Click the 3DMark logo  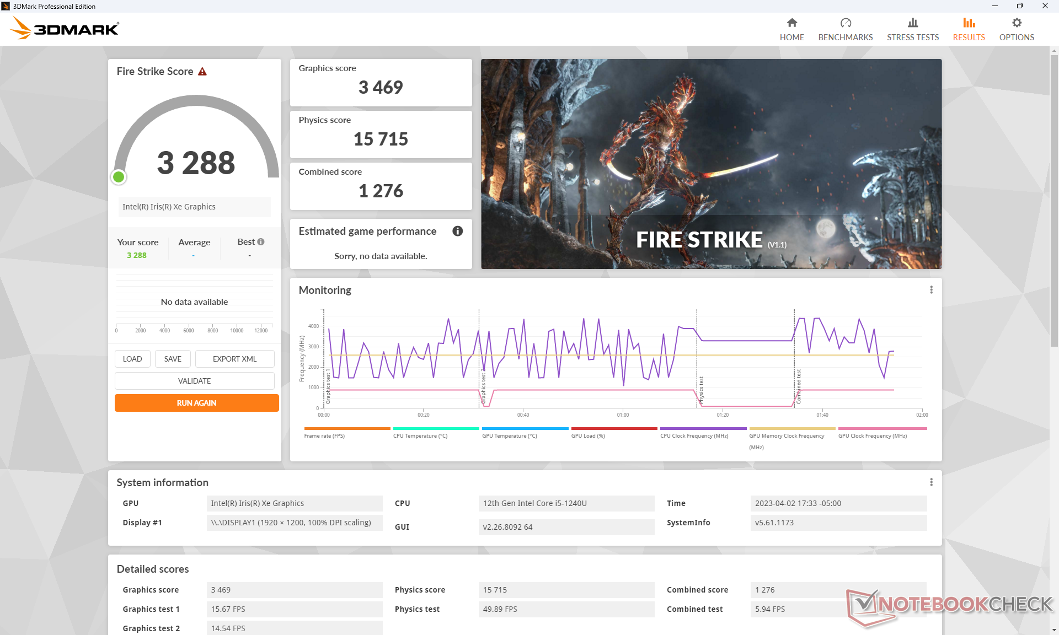point(65,28)
